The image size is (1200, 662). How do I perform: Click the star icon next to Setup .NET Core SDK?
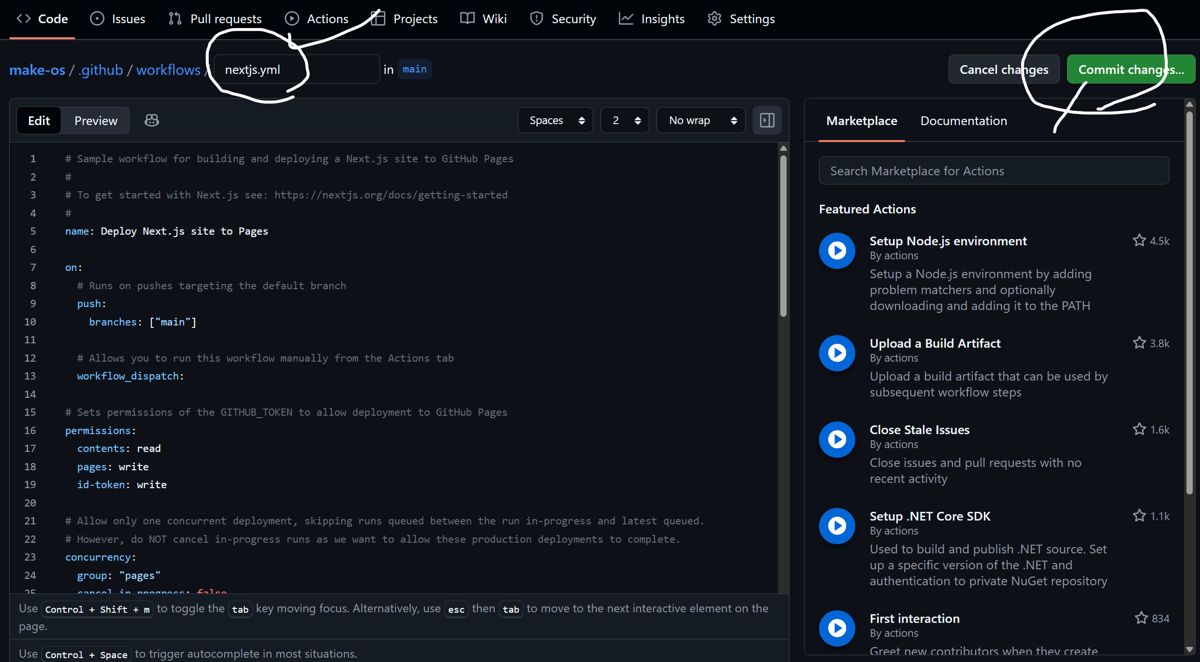1140,516
